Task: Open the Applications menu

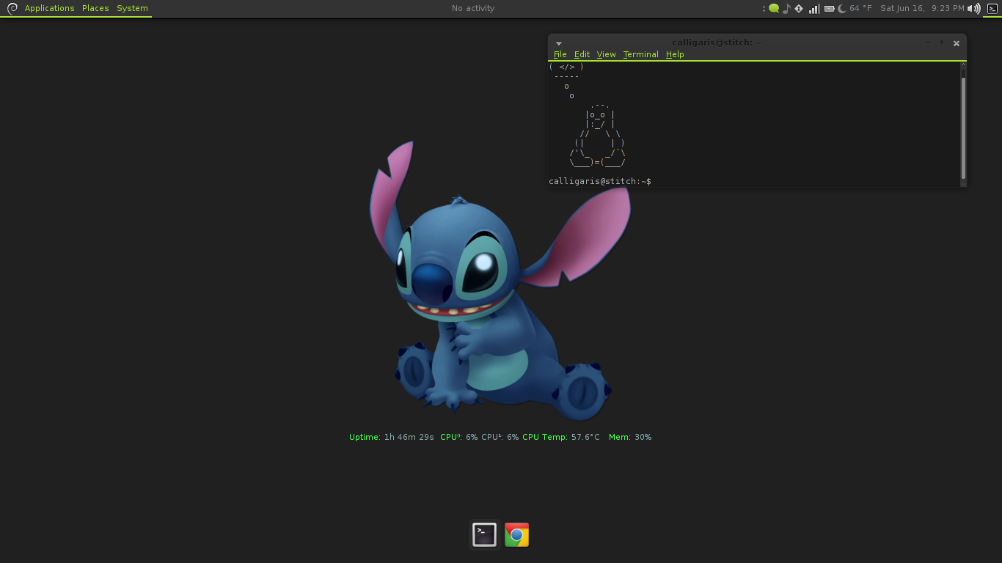Action: 49,9
